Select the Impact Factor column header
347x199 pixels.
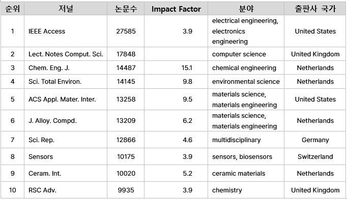(176, 9)
